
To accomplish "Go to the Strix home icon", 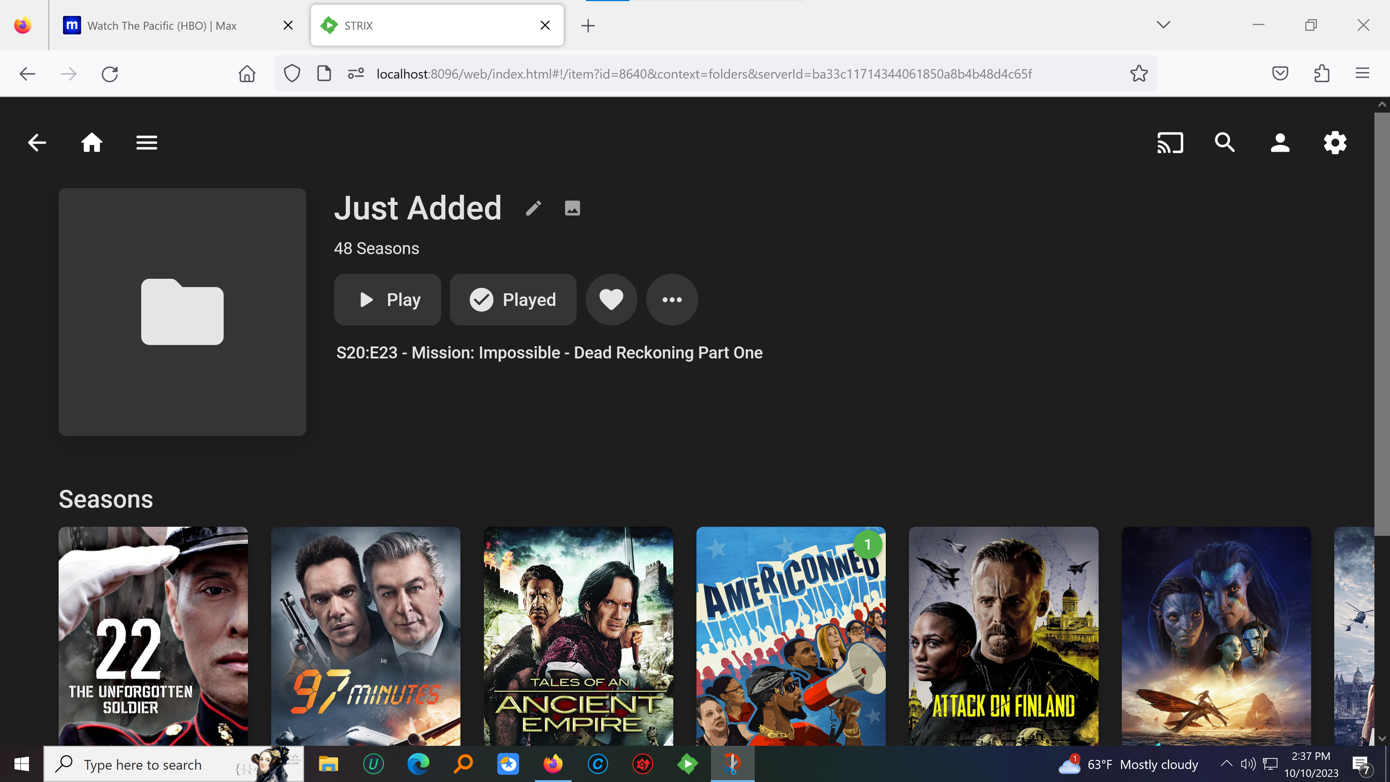I will coord(92,143).
